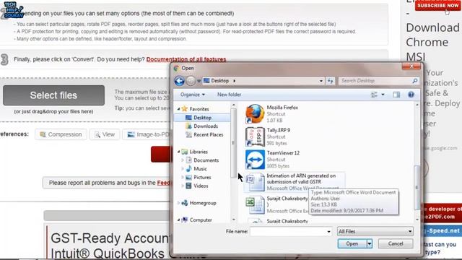Select the 'TeamViewer 12' file name
This screenshot has width=462, height=260.
[x=283, y=153]
